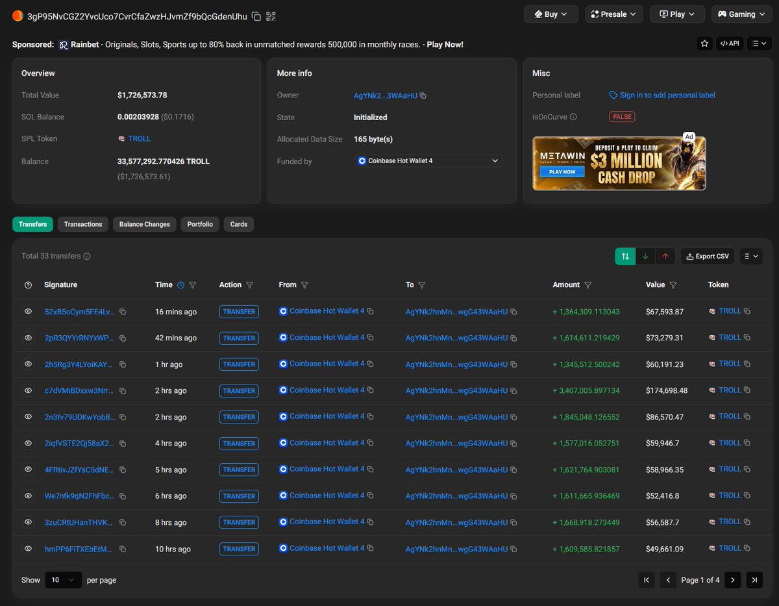779x606 pixels.
Task: Go to the previous page of transfers
Action: pyautogui.click(x=668, y=580)
